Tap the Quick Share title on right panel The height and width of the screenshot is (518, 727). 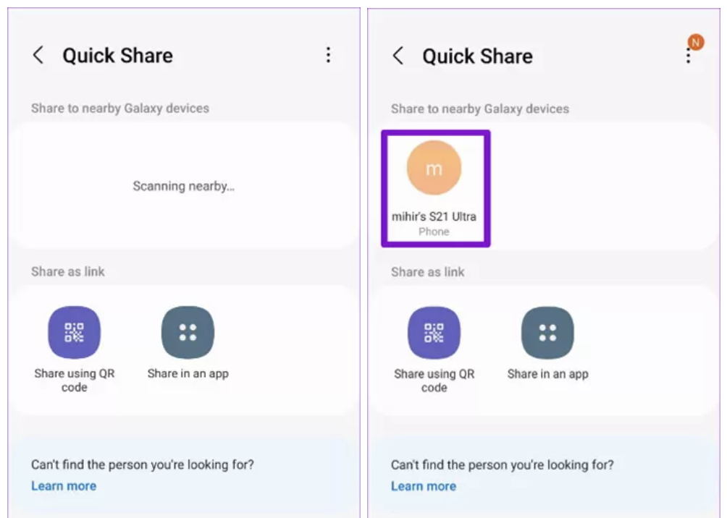(479, 56)
